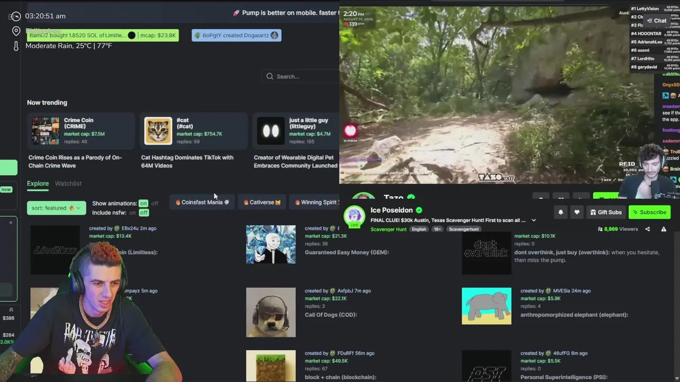
Task: Click the green new badge in sidebar
Action: (6, 189)
